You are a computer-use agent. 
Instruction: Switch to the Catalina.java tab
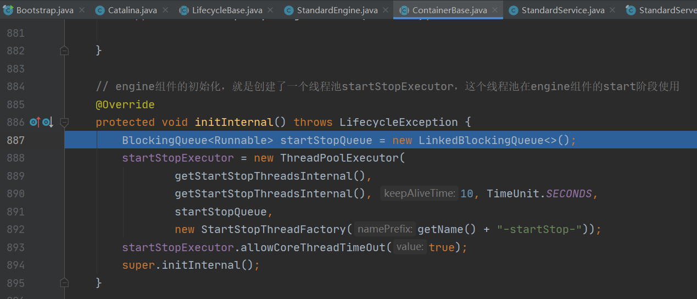tap(132, 10)
